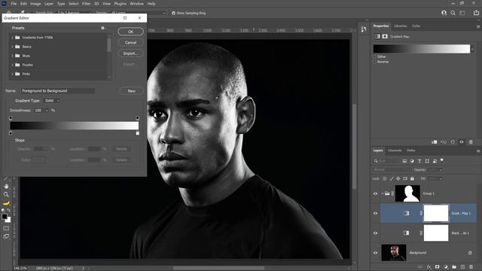Toggle layer filtering switch on
Image resolution: width=482 pixels, height=271 pixels.
[442, 160]
